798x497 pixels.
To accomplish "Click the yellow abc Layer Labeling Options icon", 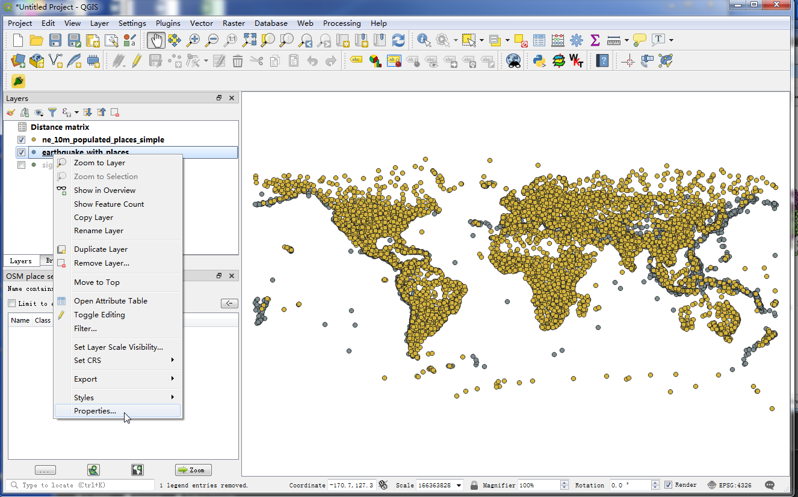I will click(x=356, y=61).
